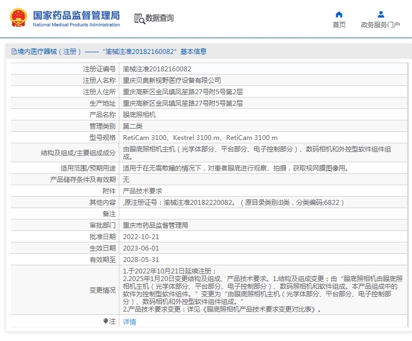Select 无 storage conditions value
Viewport: 412px width, 341px height.
(x=126, y=179)
